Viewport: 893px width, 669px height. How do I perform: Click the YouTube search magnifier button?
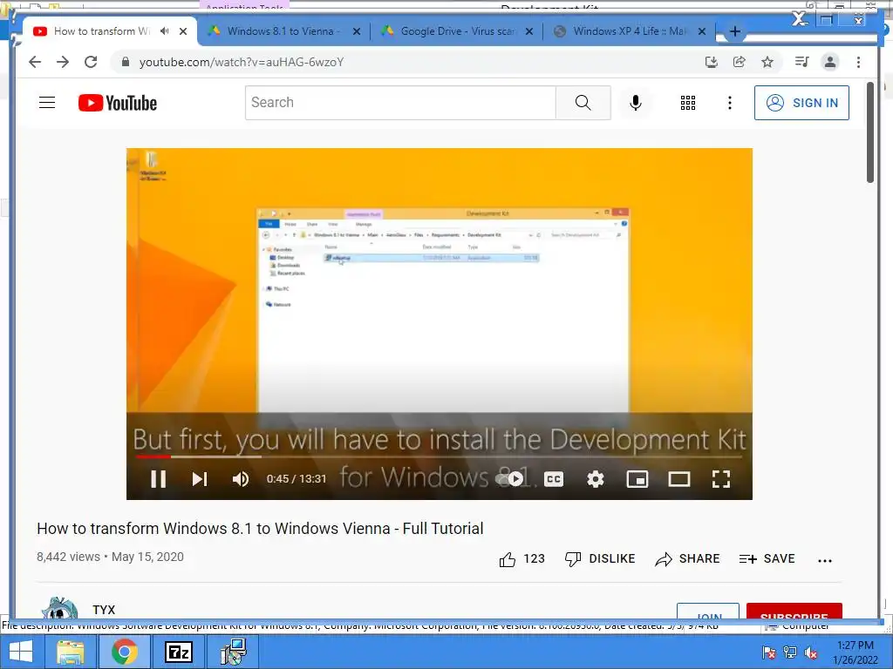583,103
